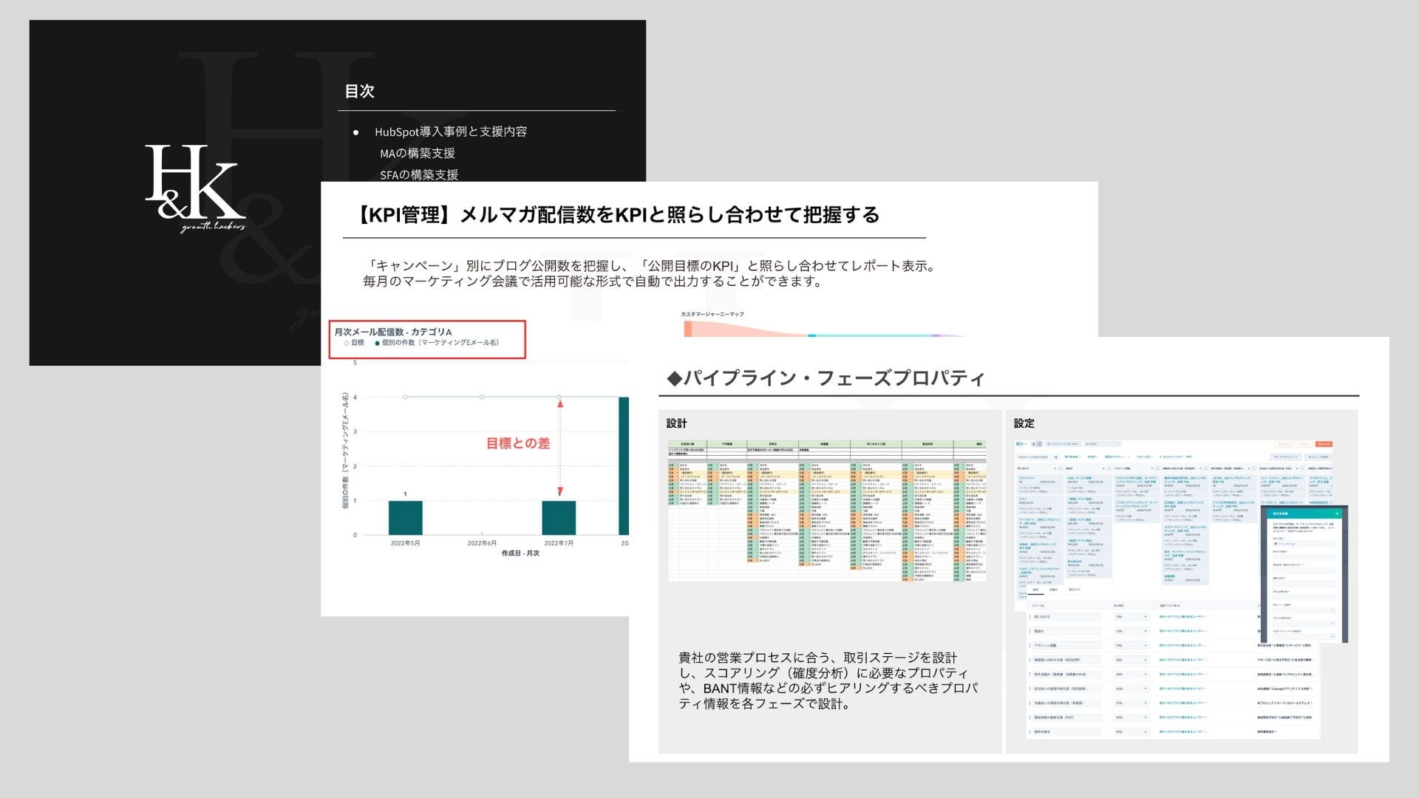
Task: Open the 取引 object dropdown at top-left
Action: tap(1021, 444)
